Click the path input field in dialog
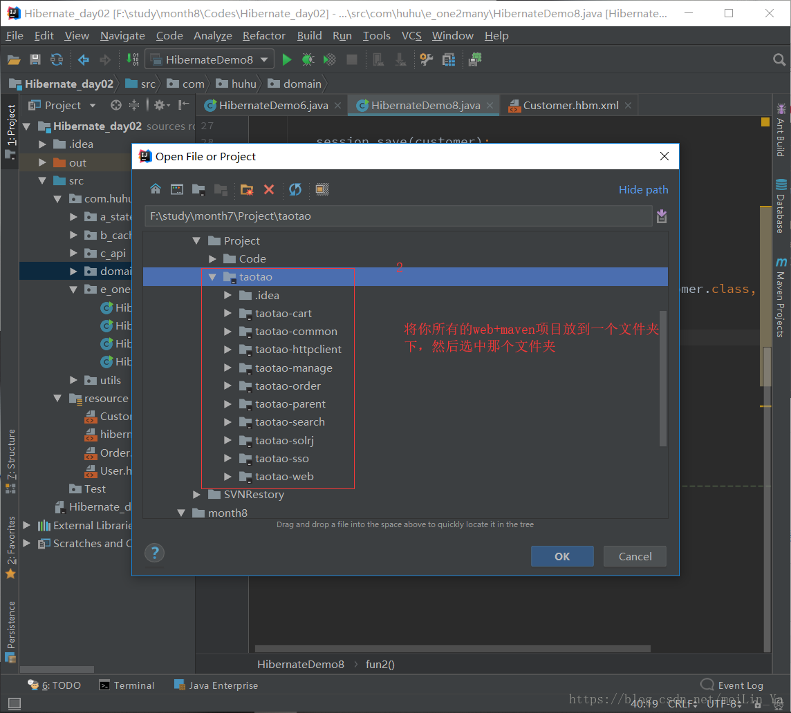The width and height of the screenshot is (791, 713). pyautogui.click(x=398, y=216)
